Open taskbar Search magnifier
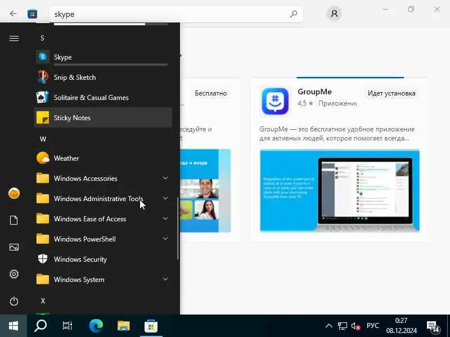Image resolution: width=450 pixels, height=337 pixels. (40, 326)
